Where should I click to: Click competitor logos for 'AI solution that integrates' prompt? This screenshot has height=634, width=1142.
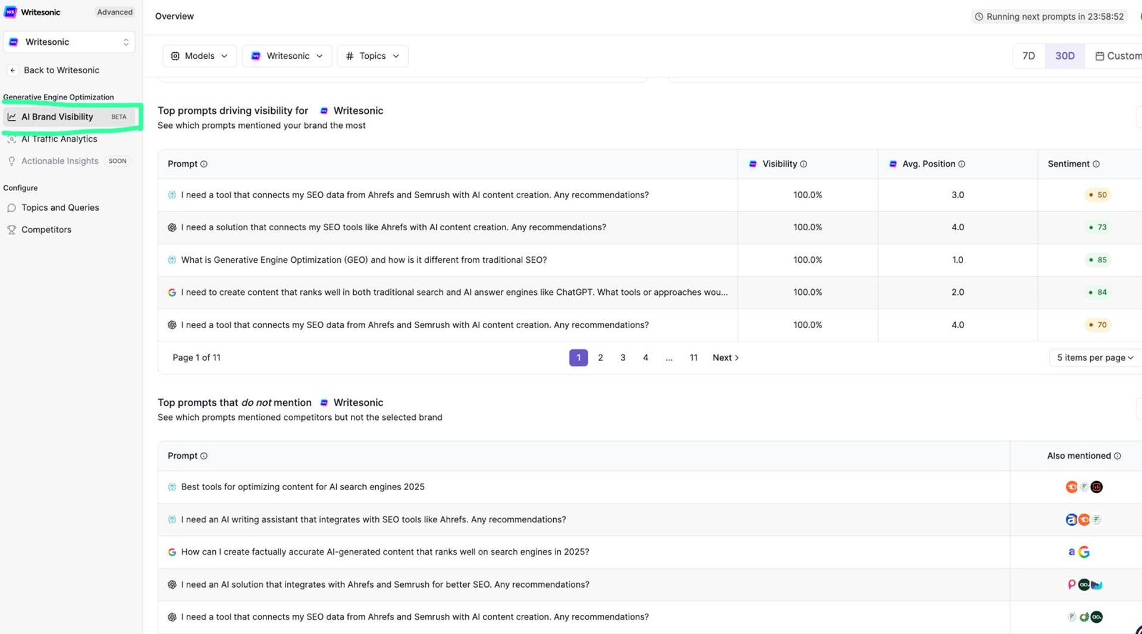[x=1085, y=585]
